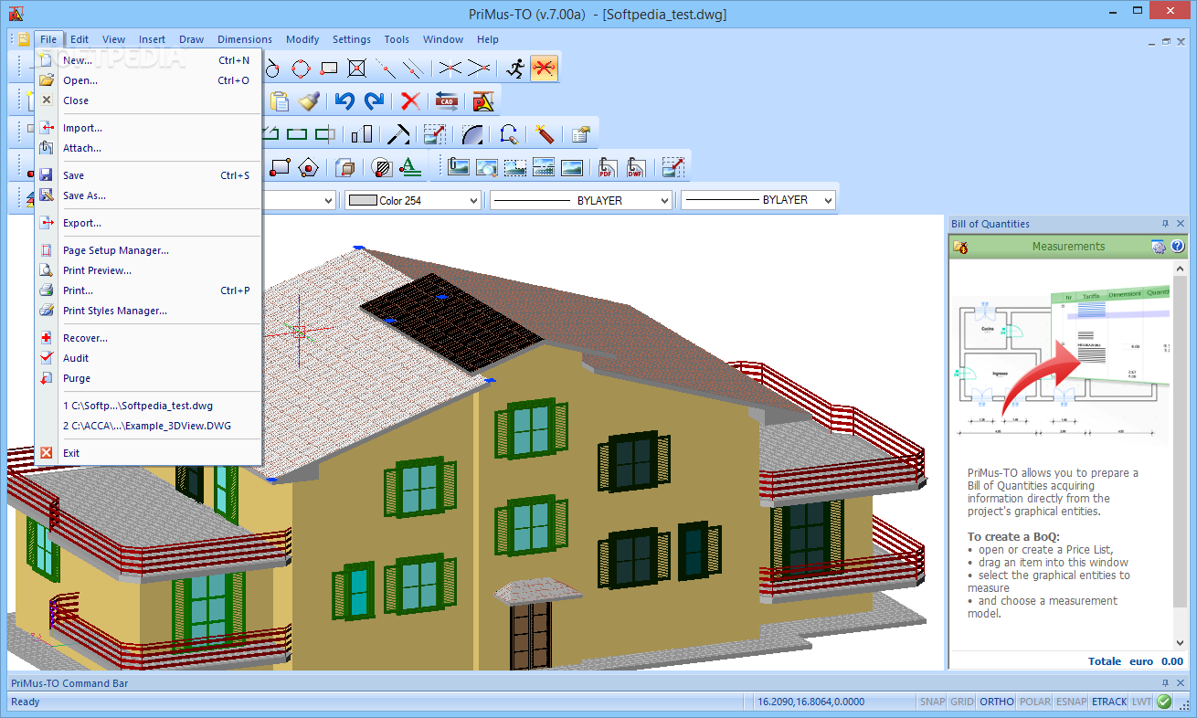
Task: Click the hatch pattern icon
Action: [x=381, y=167]
